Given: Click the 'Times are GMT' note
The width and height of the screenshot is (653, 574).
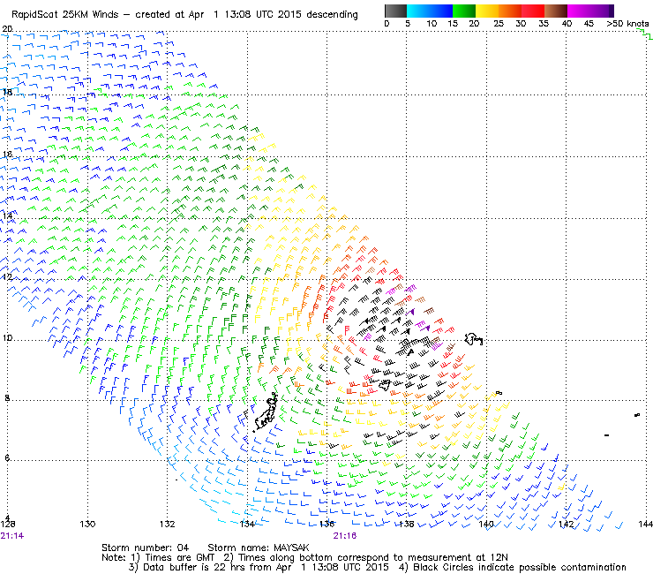Looking at the screenshot, I should pyautogui.click(x=179, y=557).
